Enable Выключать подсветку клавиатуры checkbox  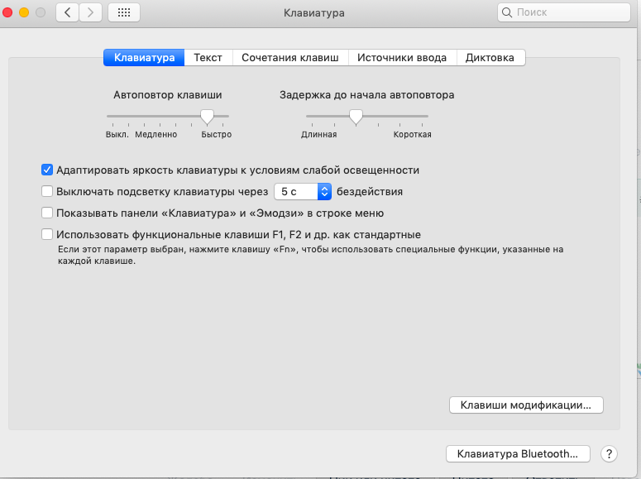pos(47,191)
